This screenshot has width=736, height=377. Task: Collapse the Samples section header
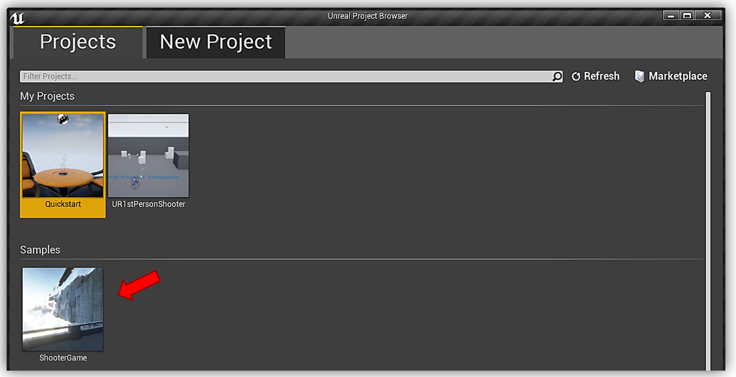coord(40,250)
